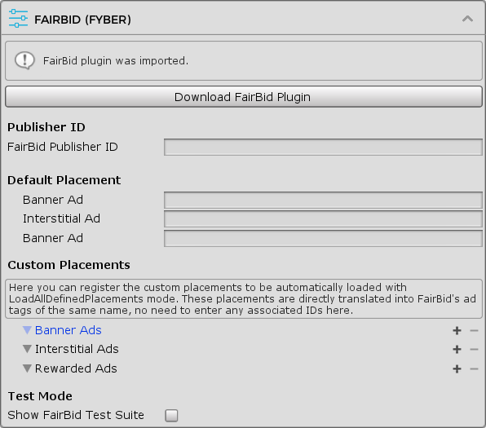Collapse the Rewarded Ads foldout triangle

click(x=27, y=368)
